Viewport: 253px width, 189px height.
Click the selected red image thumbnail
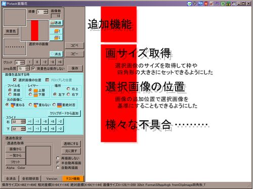(x=35, y=30)
